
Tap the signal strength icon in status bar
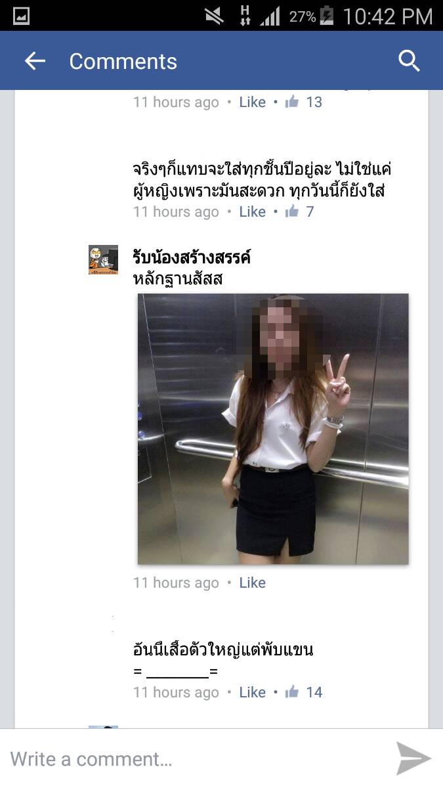tap(270, 16)
